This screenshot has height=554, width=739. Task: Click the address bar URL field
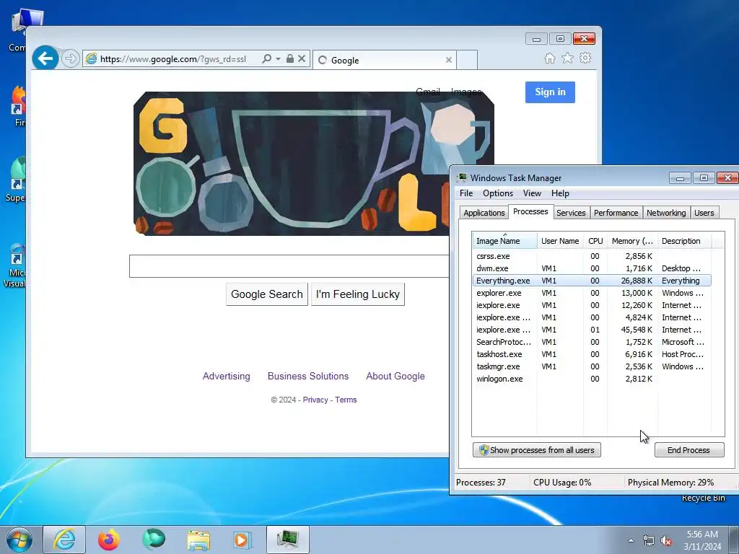coord(173,59)
